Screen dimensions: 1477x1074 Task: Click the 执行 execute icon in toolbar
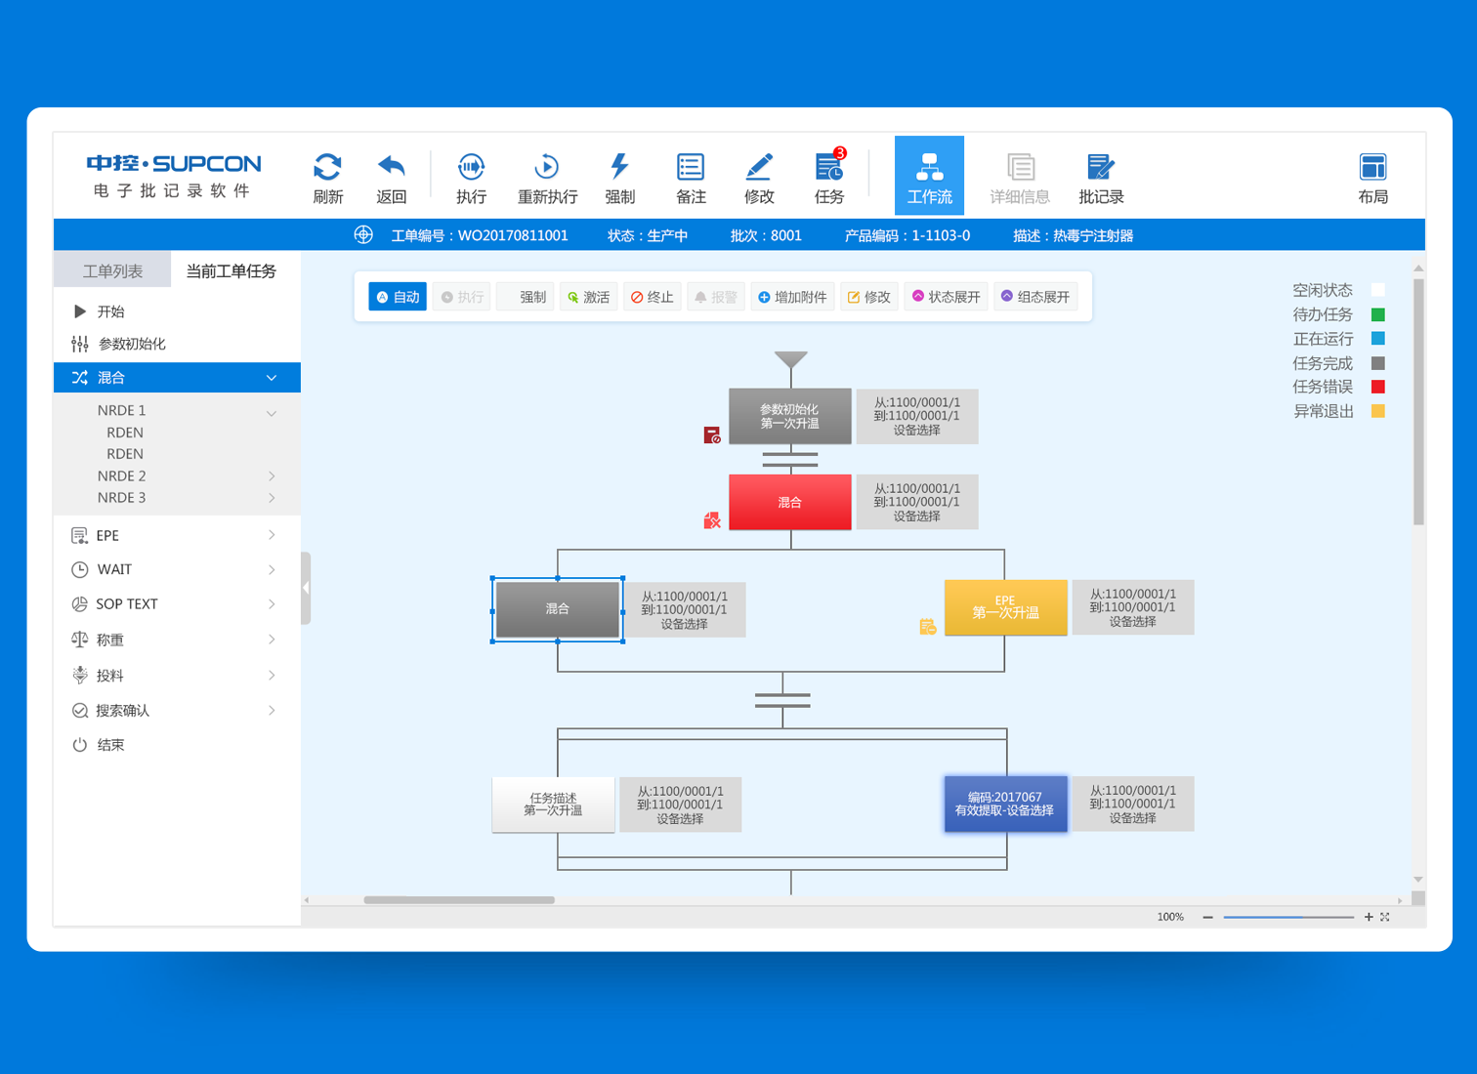[471, 166]
